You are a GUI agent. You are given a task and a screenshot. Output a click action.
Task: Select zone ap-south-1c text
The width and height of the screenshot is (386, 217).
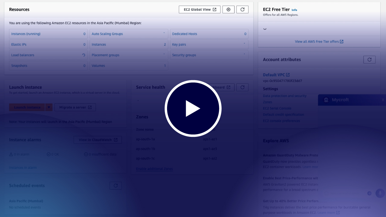point(145,159)
